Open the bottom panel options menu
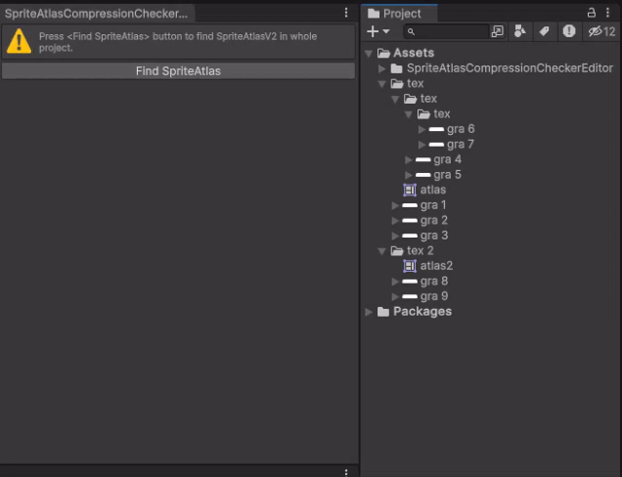This screenshot has width=622, height=477. point(346,472)
